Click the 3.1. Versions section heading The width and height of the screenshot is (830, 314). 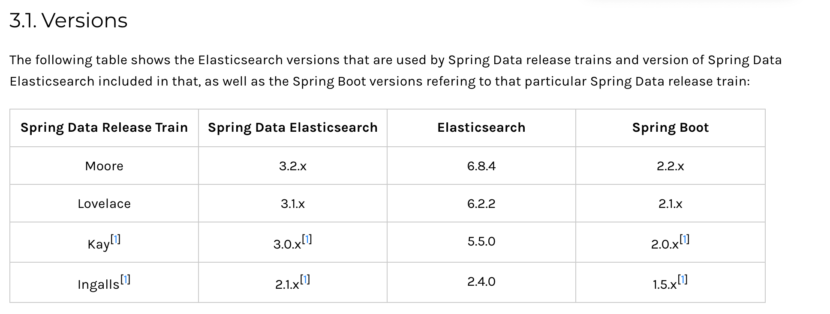click(69, 21)
